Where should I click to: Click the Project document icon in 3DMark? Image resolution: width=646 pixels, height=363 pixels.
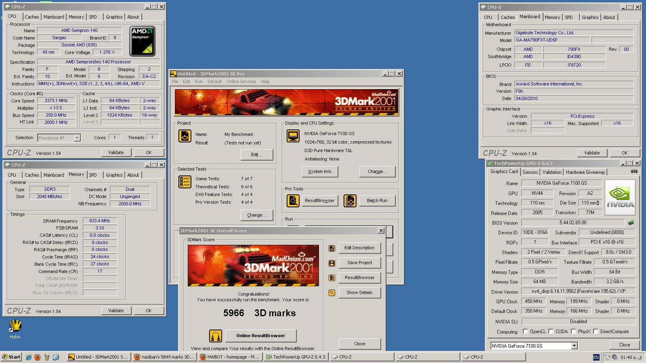185,136
